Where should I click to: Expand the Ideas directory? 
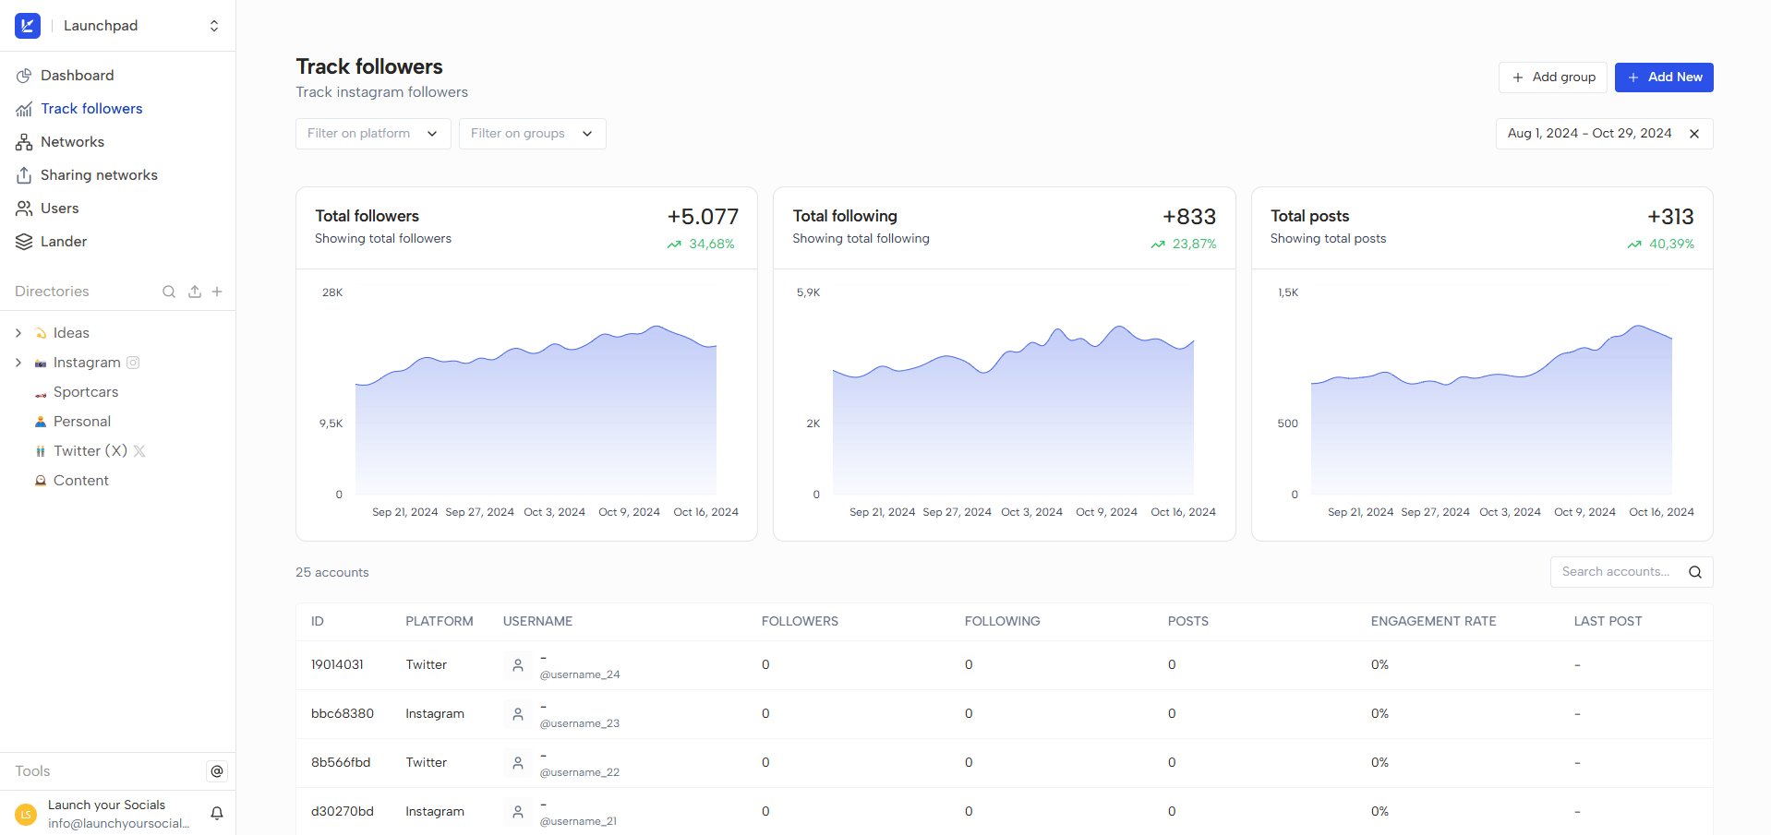[x=18, y=332]
